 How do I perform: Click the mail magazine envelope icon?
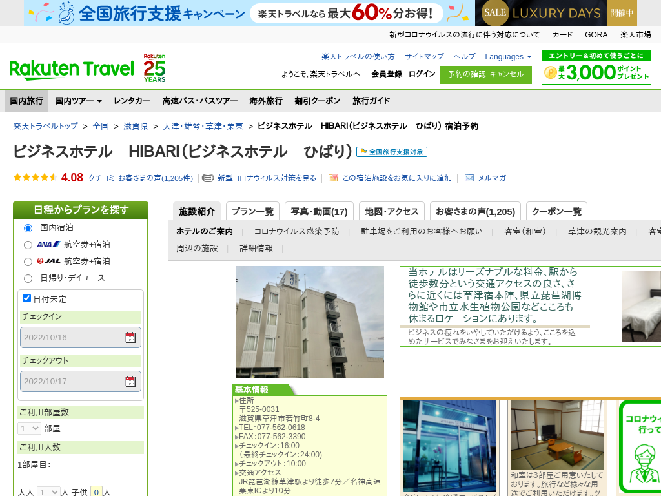click(469, 178)
